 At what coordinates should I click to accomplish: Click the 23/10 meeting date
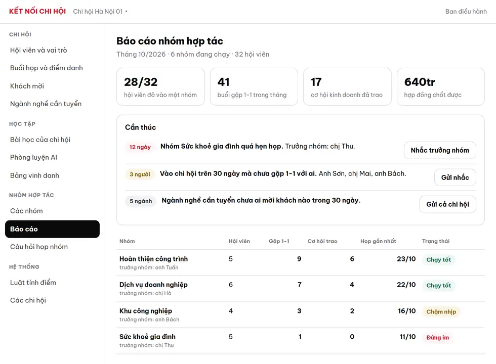pyautogui.click(x=406, y=259)
